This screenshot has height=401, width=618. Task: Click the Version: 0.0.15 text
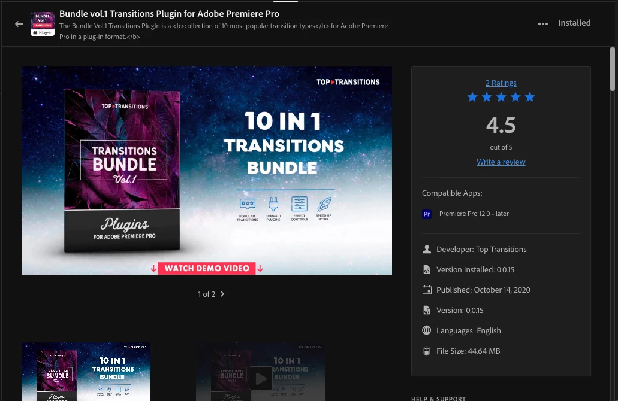pyautogui.click(x=460, y=310)
